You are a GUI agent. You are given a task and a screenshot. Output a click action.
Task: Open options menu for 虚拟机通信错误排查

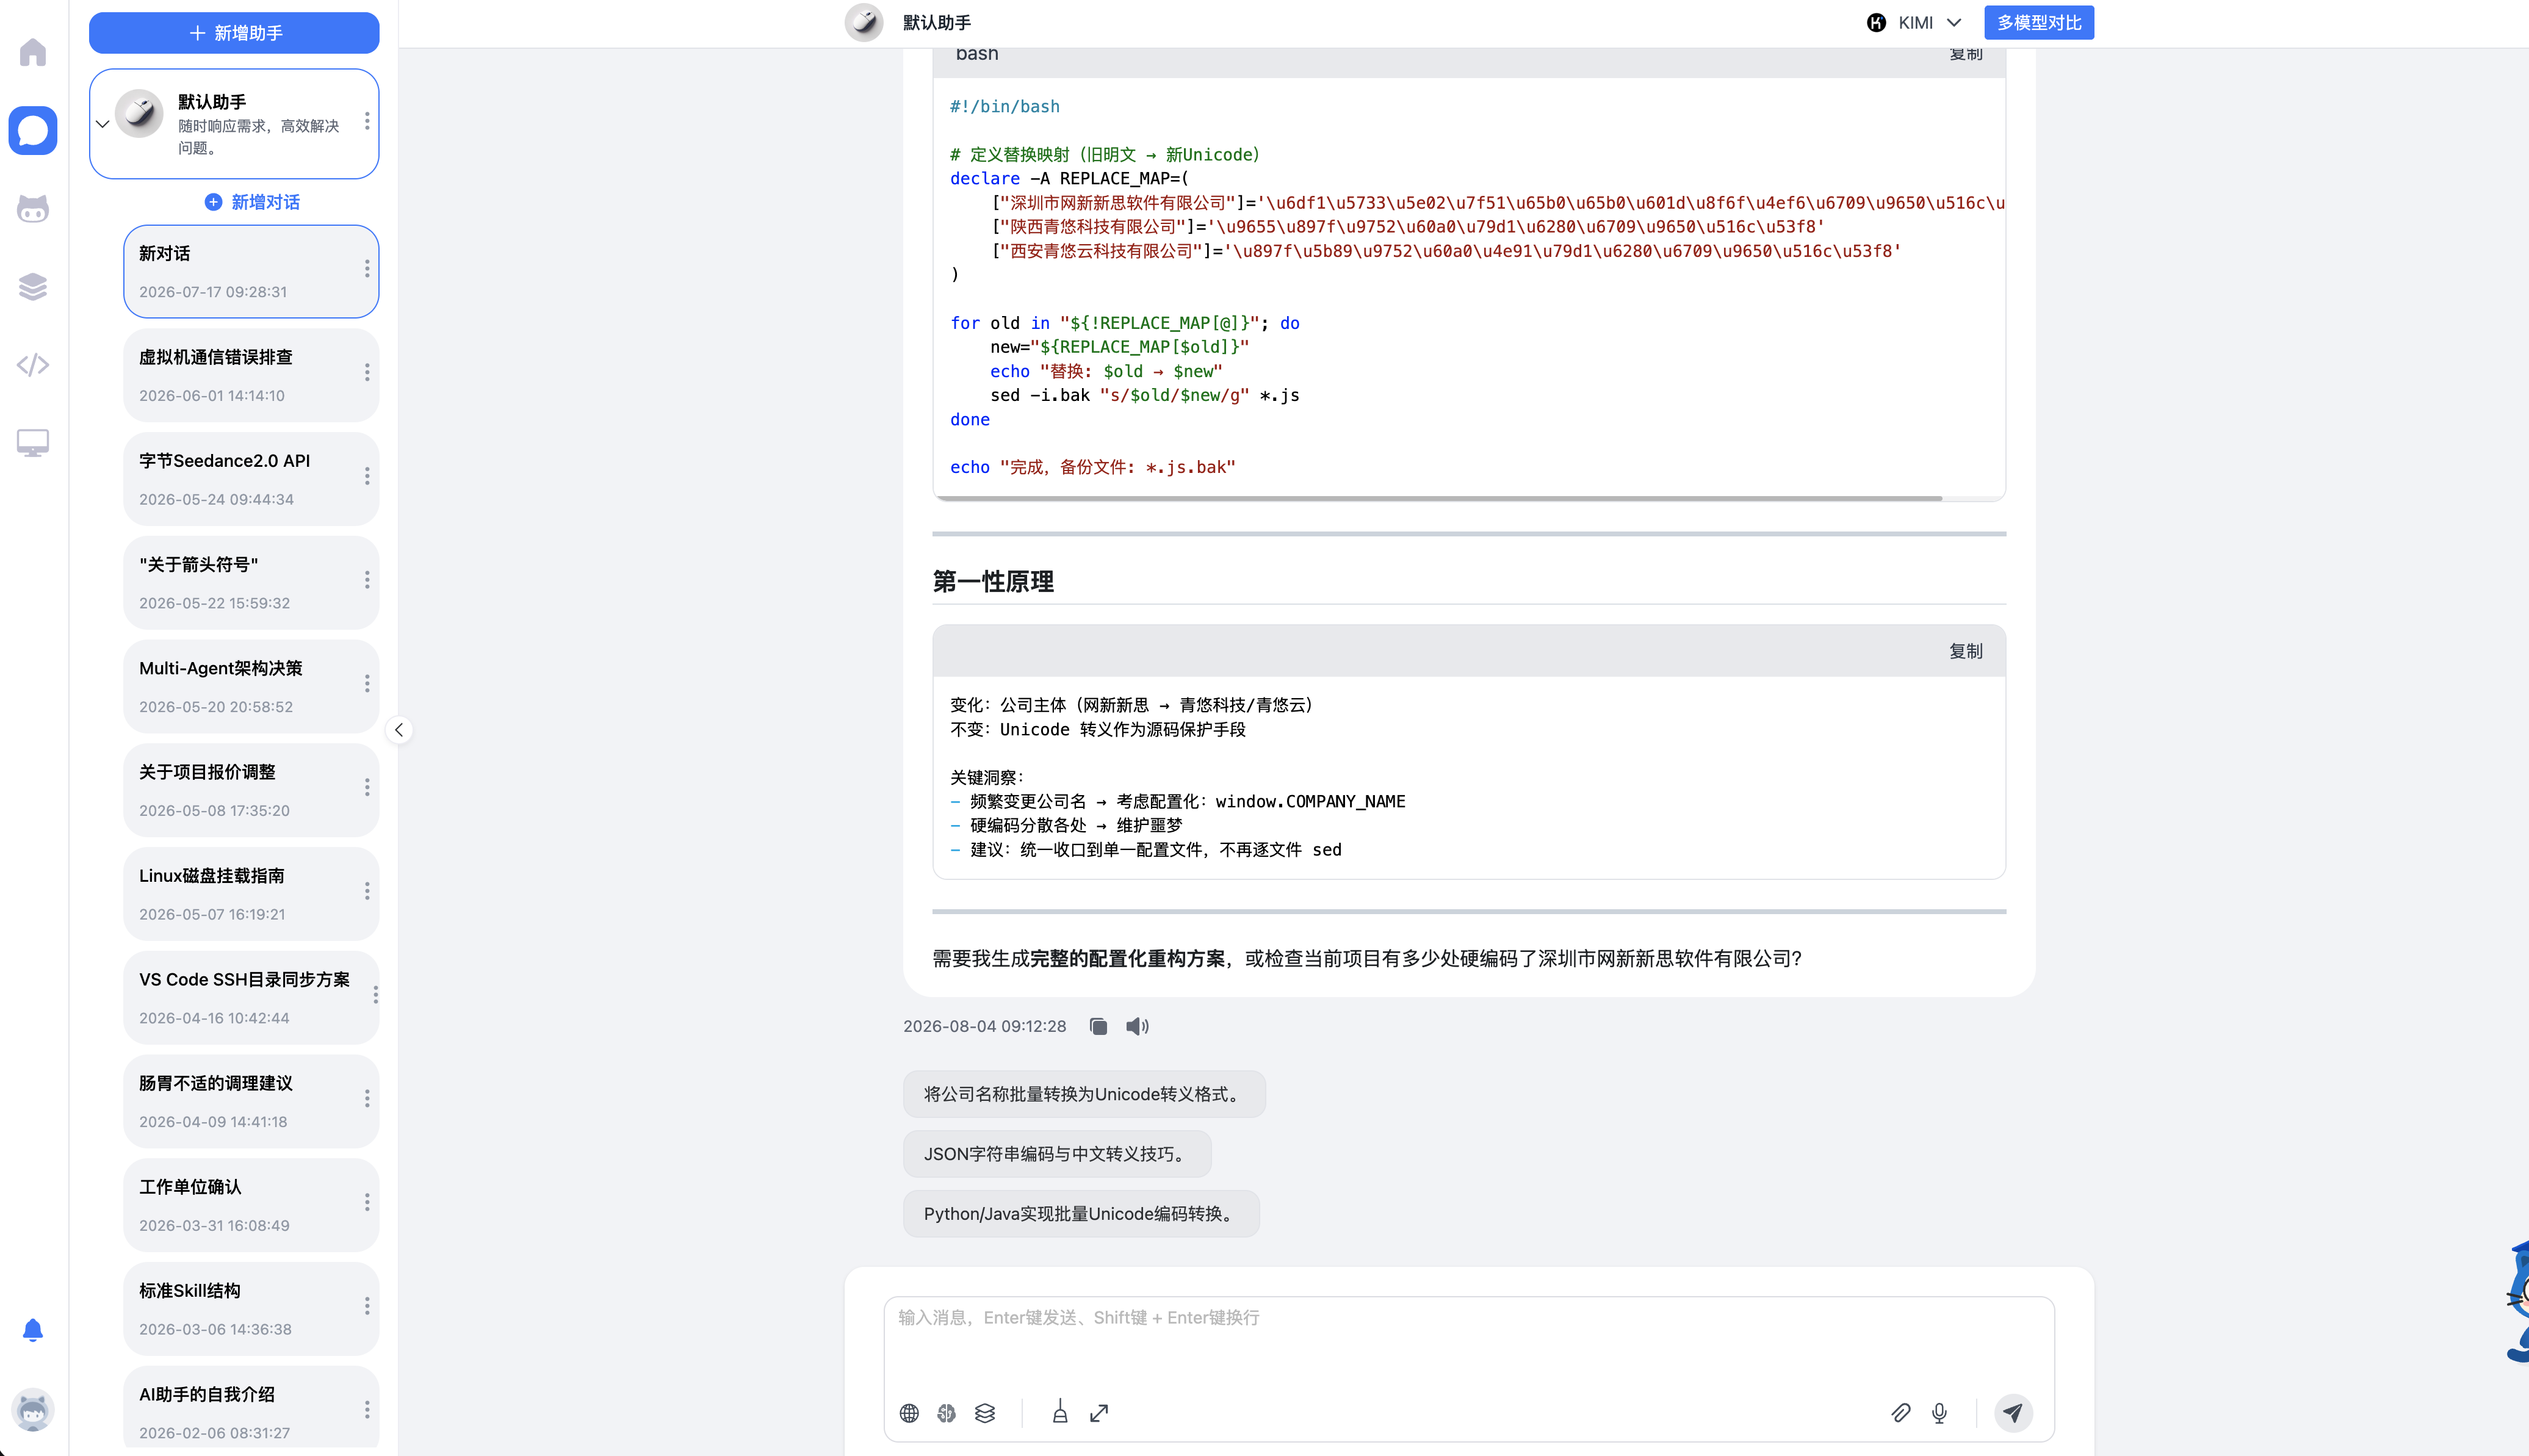pos(367,373)
